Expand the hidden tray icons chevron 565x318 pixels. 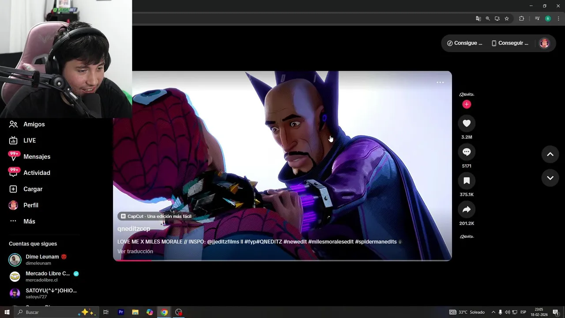[x=493, y=312]
